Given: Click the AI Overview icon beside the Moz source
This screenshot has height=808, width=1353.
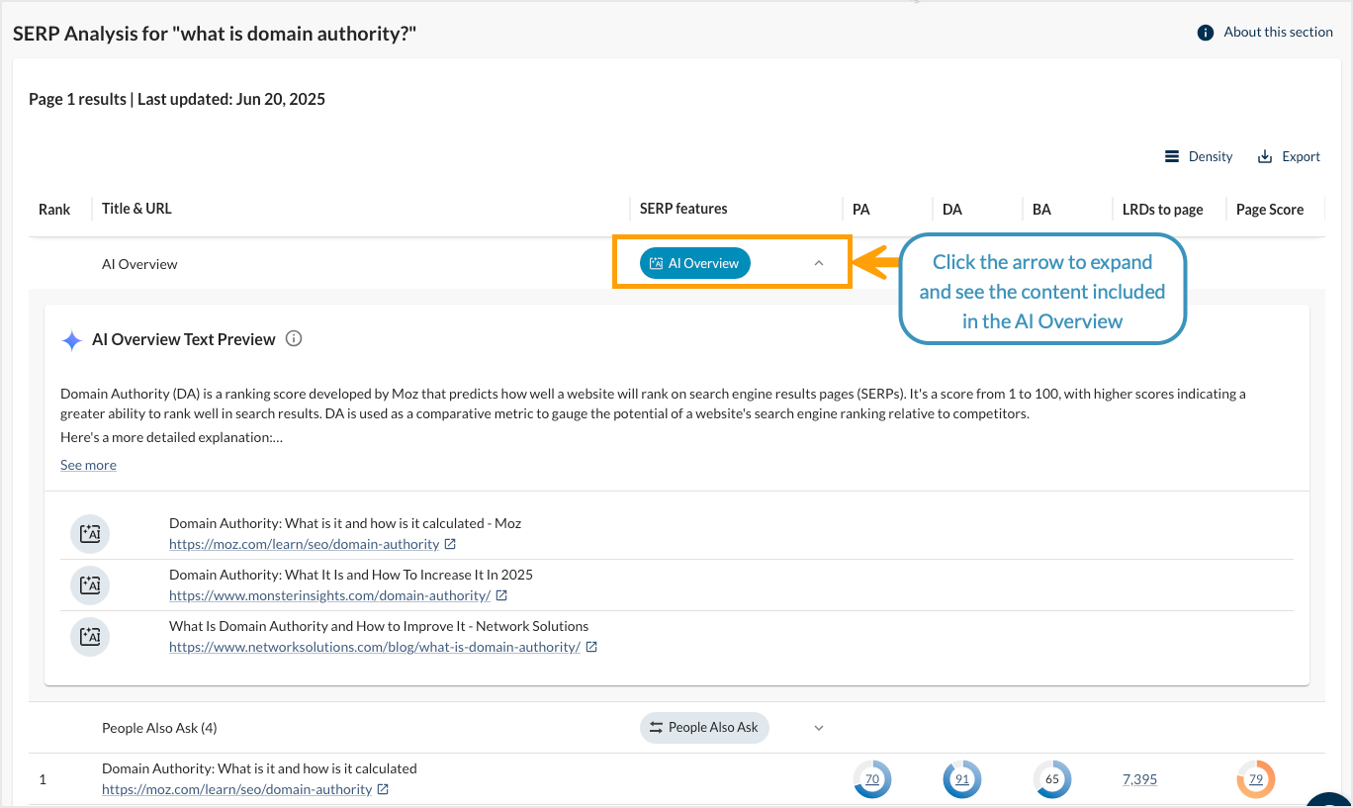Looking at the screenshot, I should (90, 533).
